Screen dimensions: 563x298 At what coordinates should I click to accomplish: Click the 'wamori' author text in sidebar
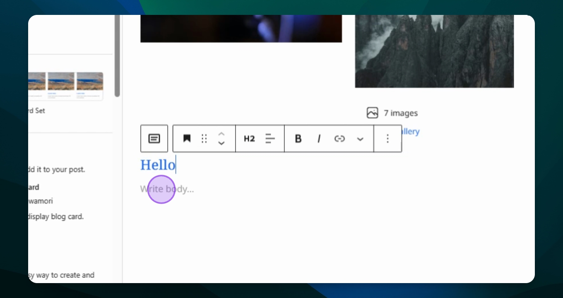click(41, 201)
